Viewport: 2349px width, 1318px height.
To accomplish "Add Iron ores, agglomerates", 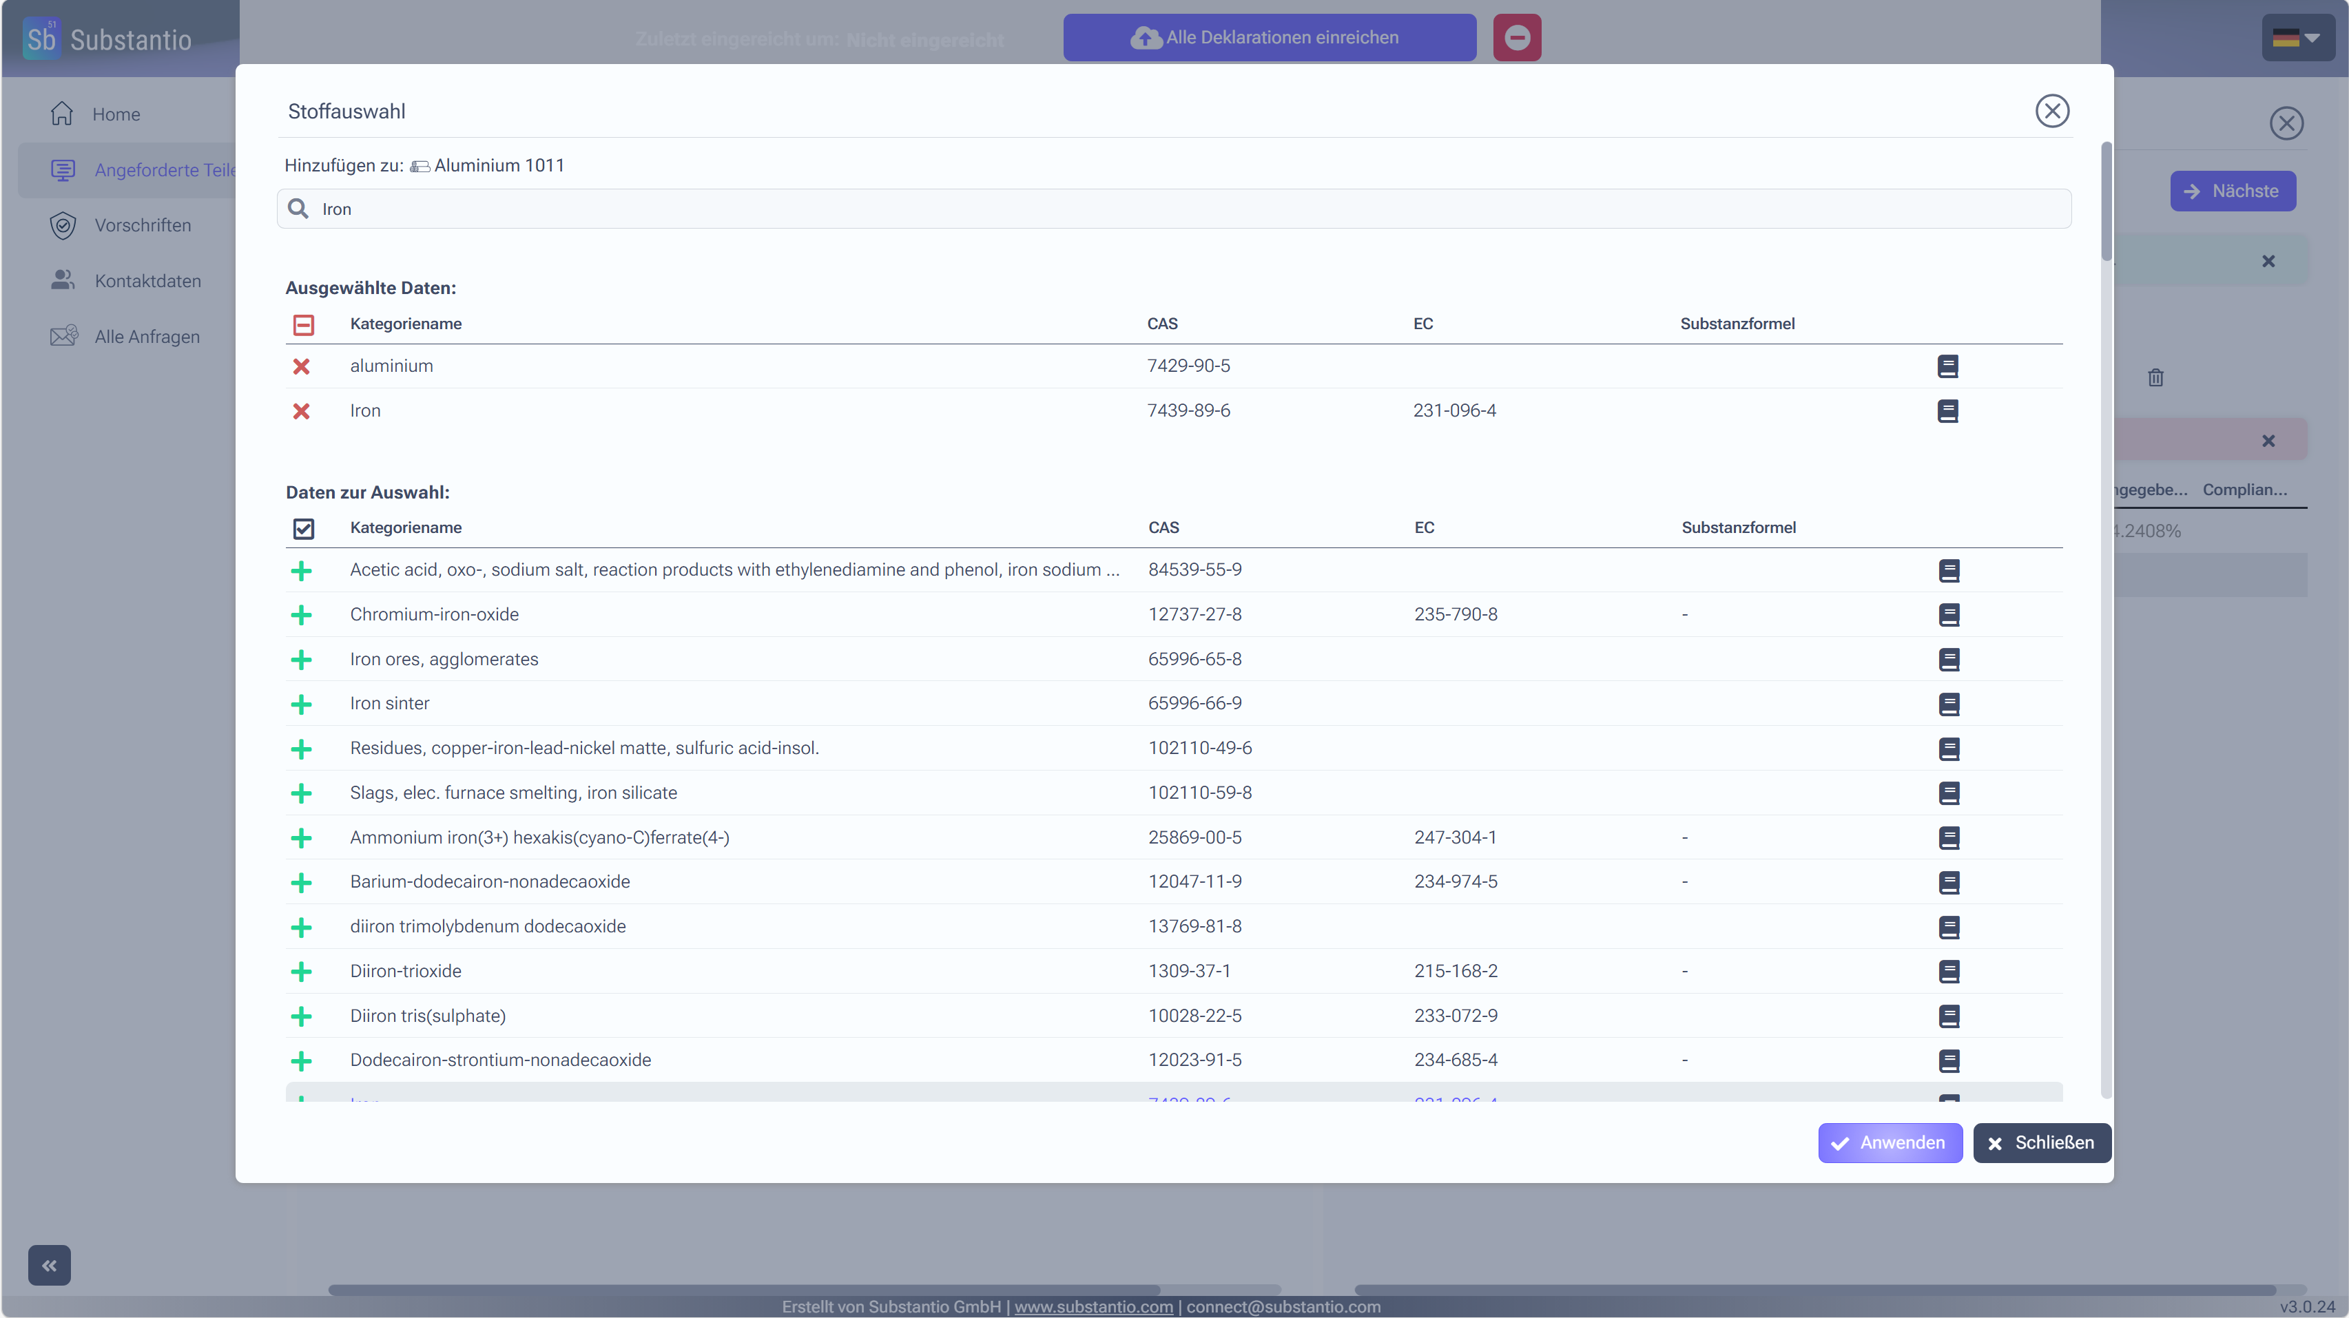I will [x=301, y=660].
